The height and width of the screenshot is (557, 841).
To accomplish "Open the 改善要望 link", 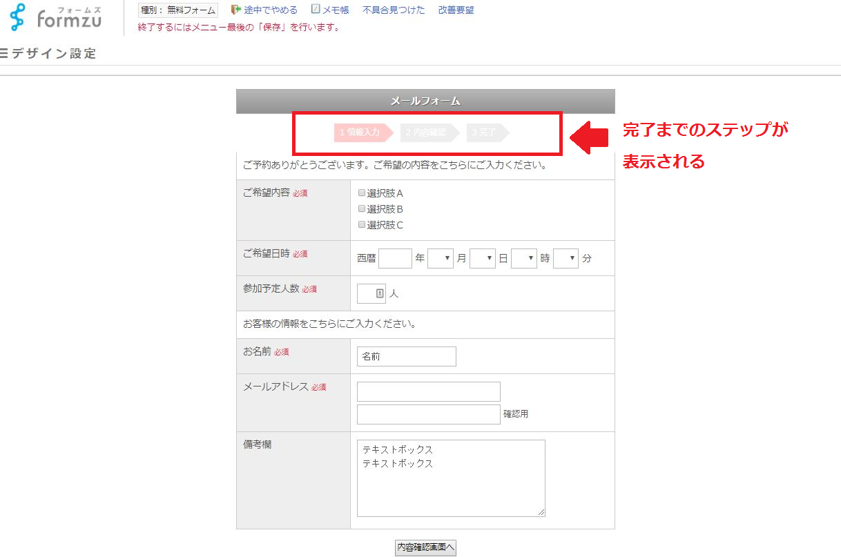I will (456, 10).
